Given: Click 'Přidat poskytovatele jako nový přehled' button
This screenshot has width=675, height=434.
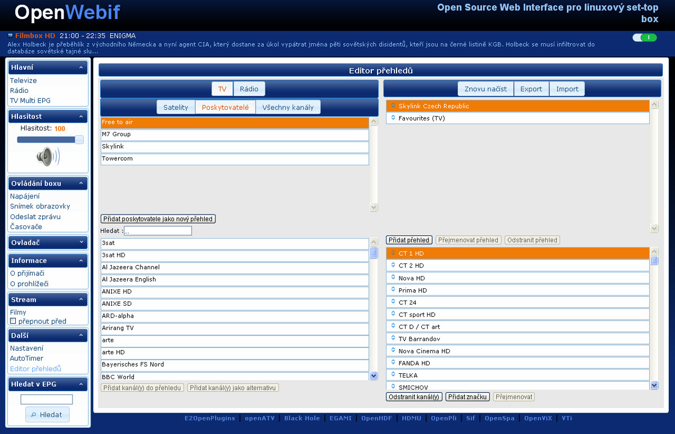Looking at the screenshot, I should pos(158,219).
